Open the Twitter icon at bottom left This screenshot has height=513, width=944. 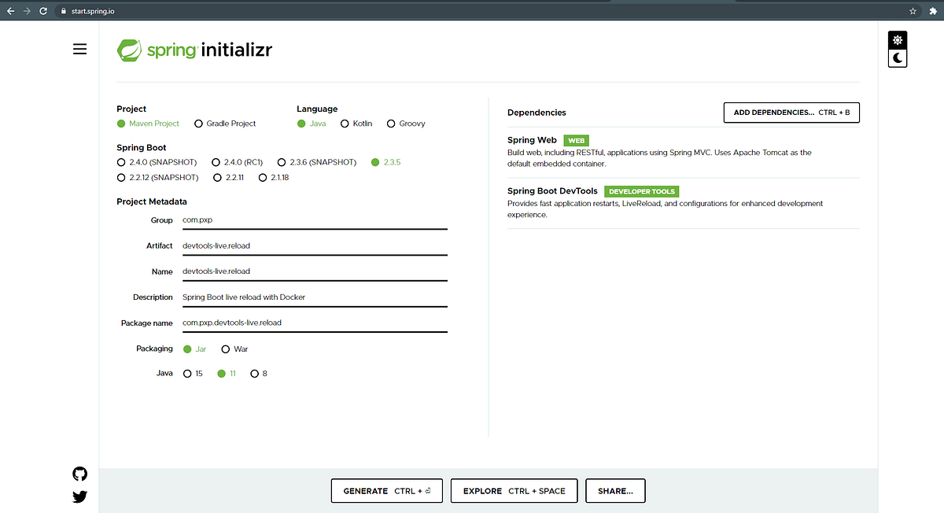79,496
